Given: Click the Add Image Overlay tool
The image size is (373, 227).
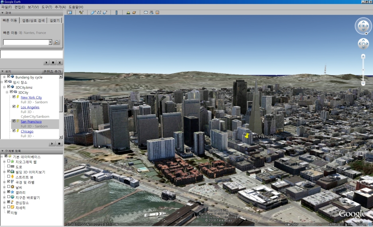Looking at the screenshot, I should click(105, 13).
